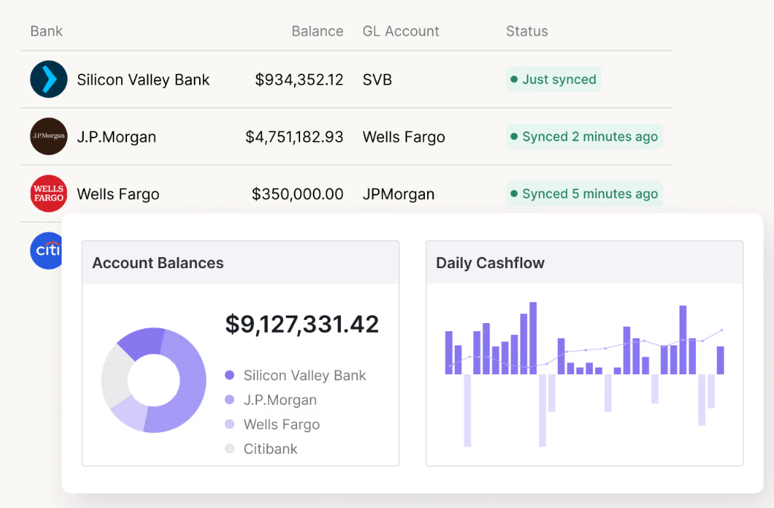Screen dimensions: 774x508
Task: Select Wells Fargo legend label
Action: (x=282, y=425)
